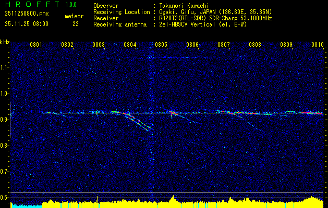This screenshot has width=328, height=208.
Task: Click the "Receiver" field label
Action: coord(106,18)
